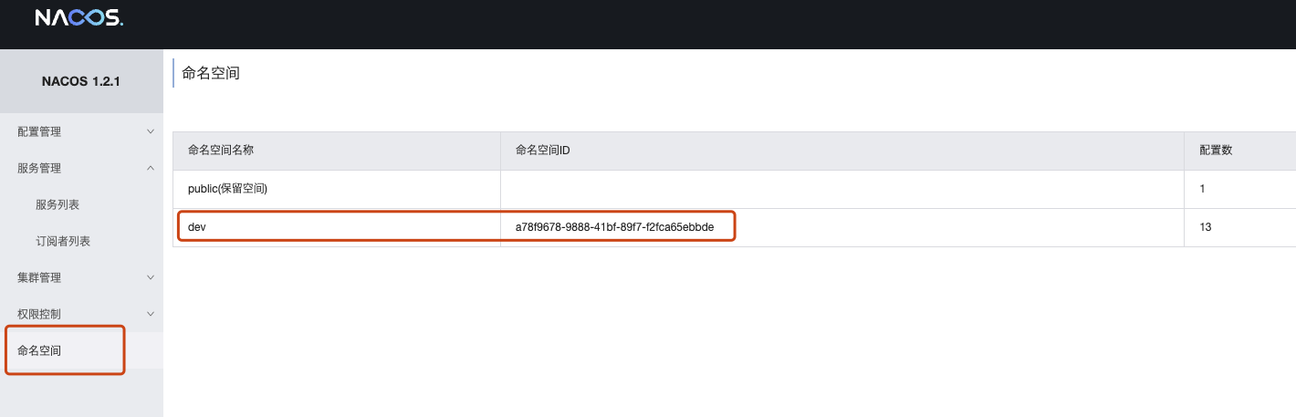Open 服务列表 in the sidebar
1296x417 pixels.
coord(57,204)
